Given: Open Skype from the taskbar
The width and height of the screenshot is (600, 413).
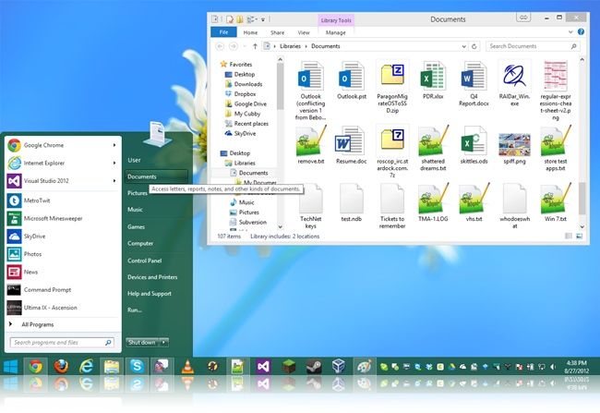Looking at the screenshot, I should (x=137, y=367).
